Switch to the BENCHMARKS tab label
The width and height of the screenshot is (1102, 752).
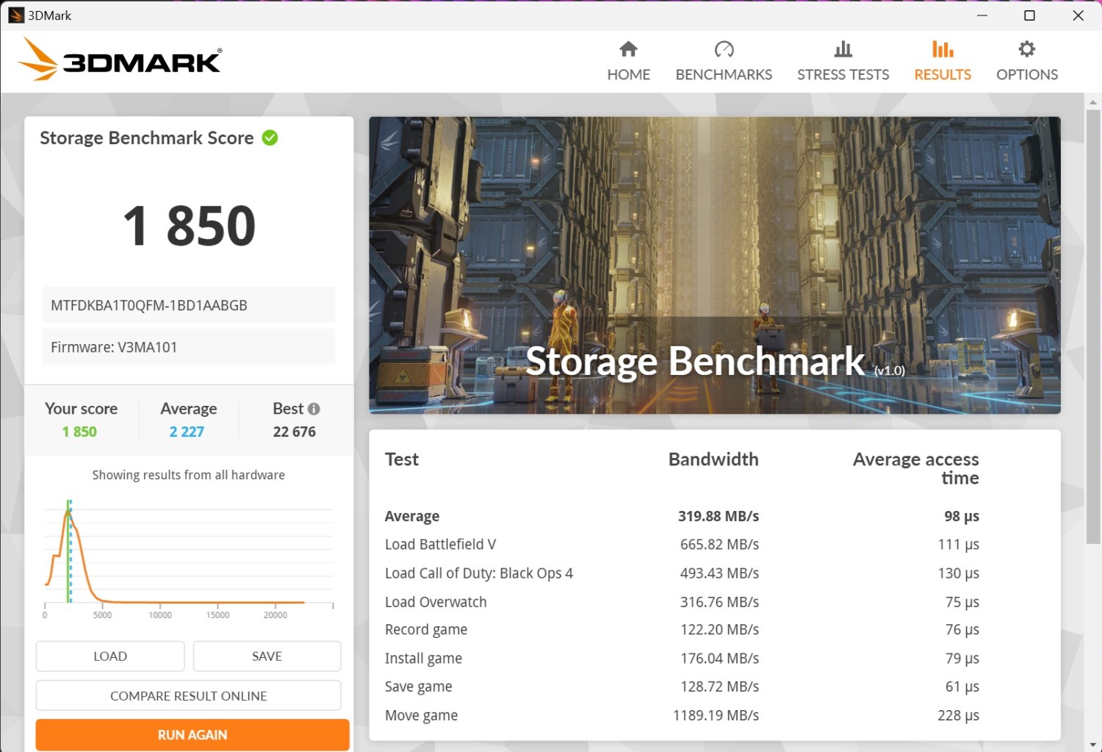point(724,74)
